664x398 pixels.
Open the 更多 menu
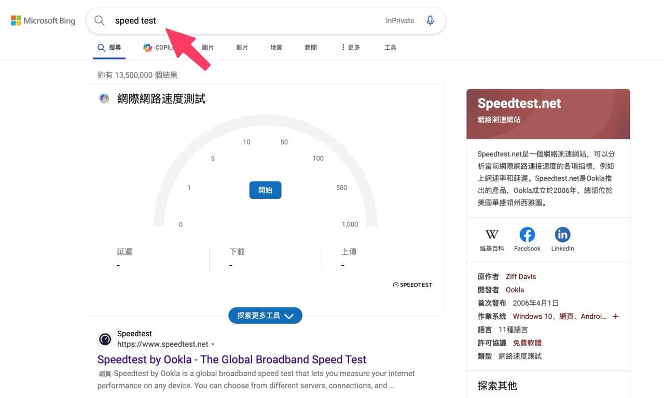coord(351,47)
